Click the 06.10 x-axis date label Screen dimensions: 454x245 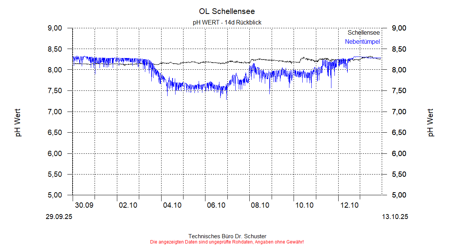(x=216, y=205)
